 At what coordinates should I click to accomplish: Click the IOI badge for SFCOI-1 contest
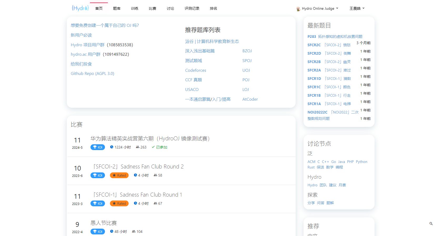click(x=98, y=203)
